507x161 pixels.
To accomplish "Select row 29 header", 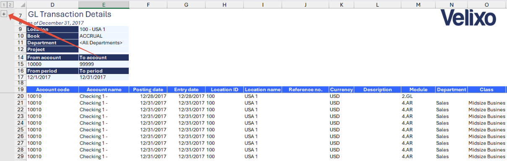I will (x=20, y=156).
